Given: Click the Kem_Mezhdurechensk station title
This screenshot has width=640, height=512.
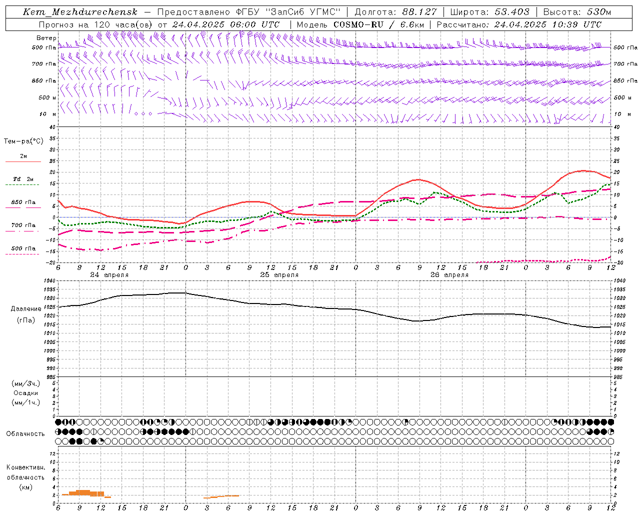Looking at the screenshot, I should pyautogui.click(x=80, y=12).
